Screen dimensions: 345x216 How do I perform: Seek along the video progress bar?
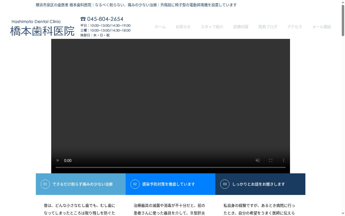(171, 167)
